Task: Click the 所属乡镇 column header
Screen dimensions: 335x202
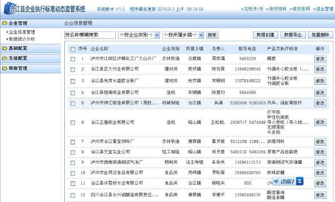Action: pyautogui.click(x=194, y=49)
